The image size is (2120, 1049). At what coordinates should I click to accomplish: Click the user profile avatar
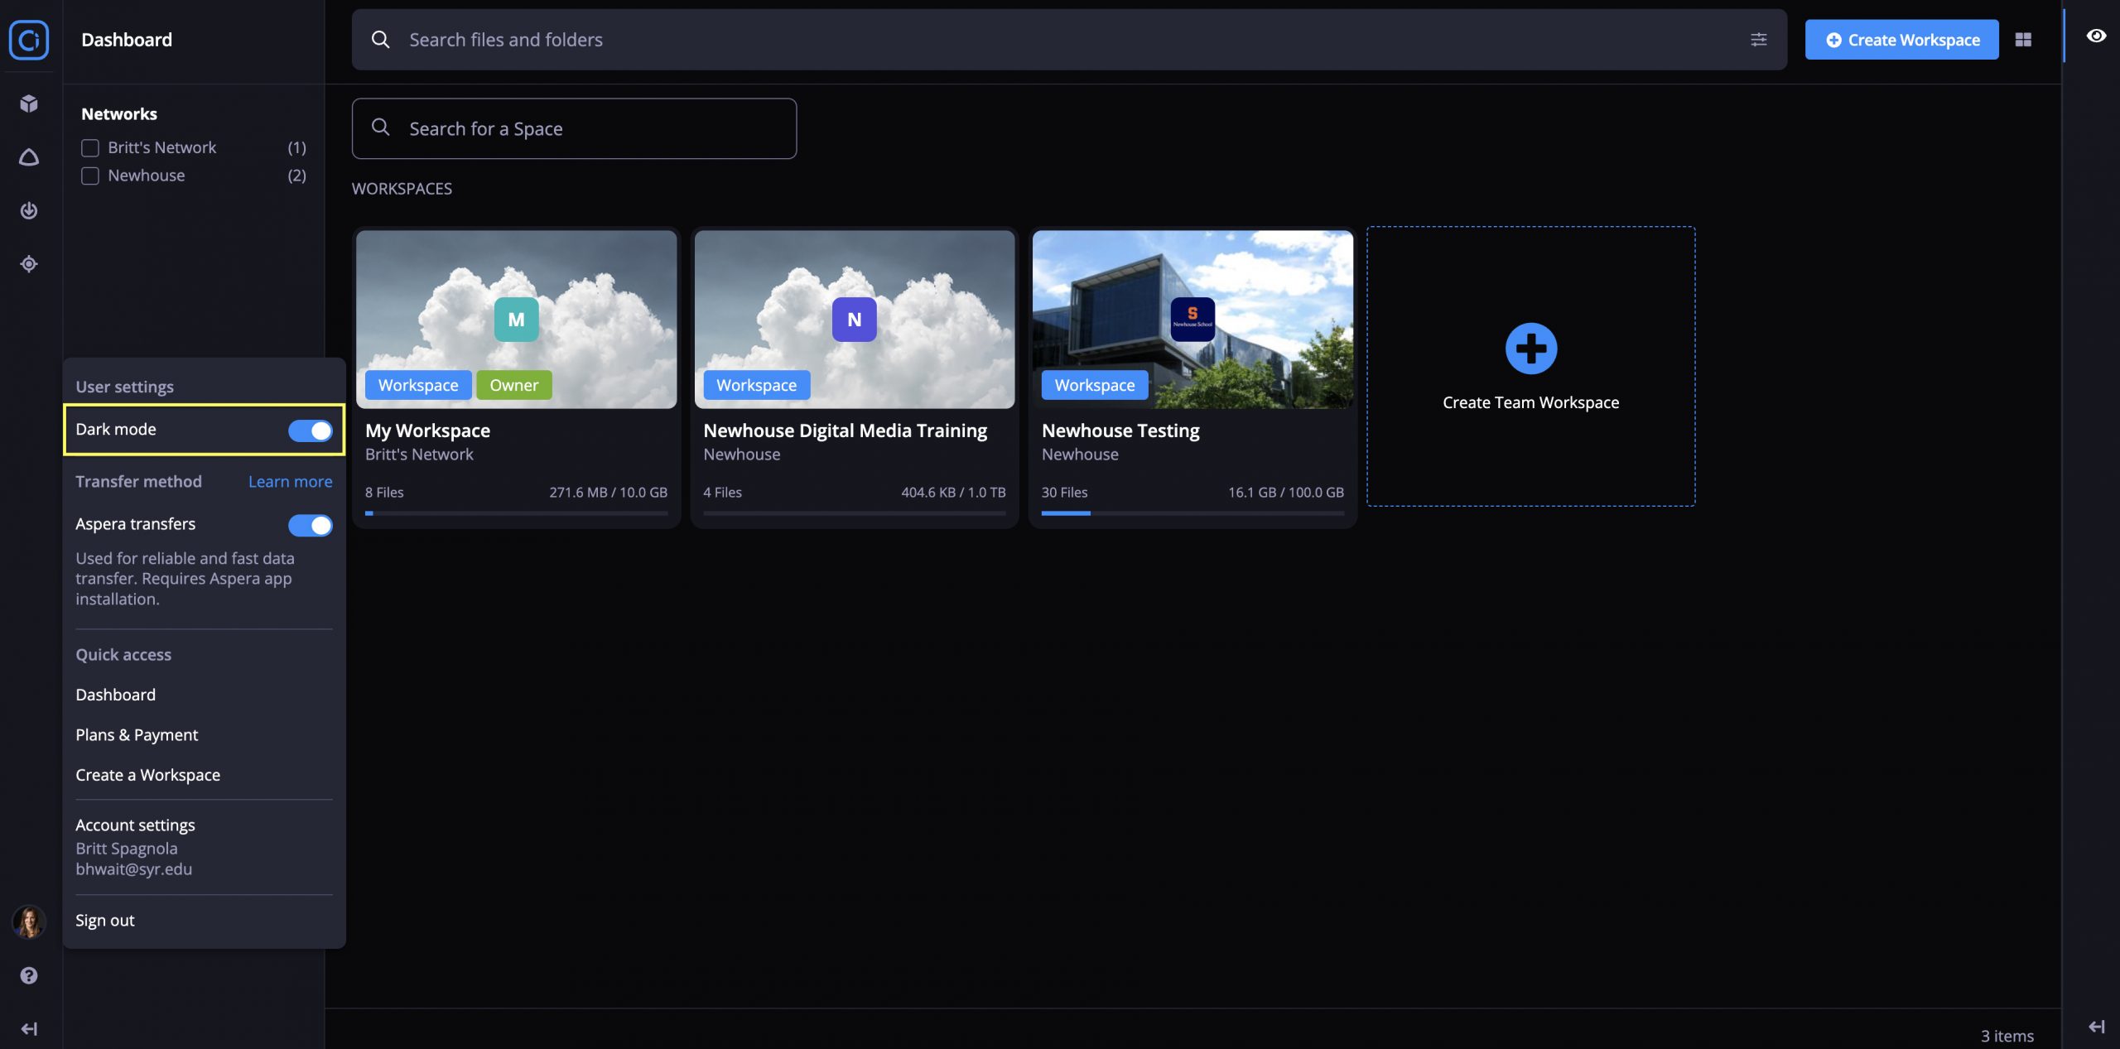pos(29,921)
